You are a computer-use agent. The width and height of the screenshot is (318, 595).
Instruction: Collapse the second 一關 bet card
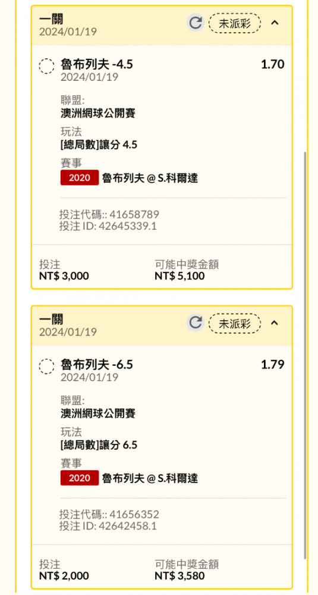(x=275, y=323)
